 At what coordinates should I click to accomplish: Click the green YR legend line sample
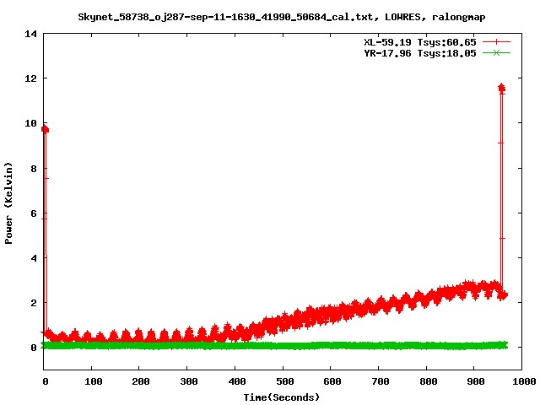point(496,52)
